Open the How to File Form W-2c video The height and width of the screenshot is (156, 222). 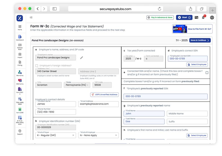tap(192, 29)
